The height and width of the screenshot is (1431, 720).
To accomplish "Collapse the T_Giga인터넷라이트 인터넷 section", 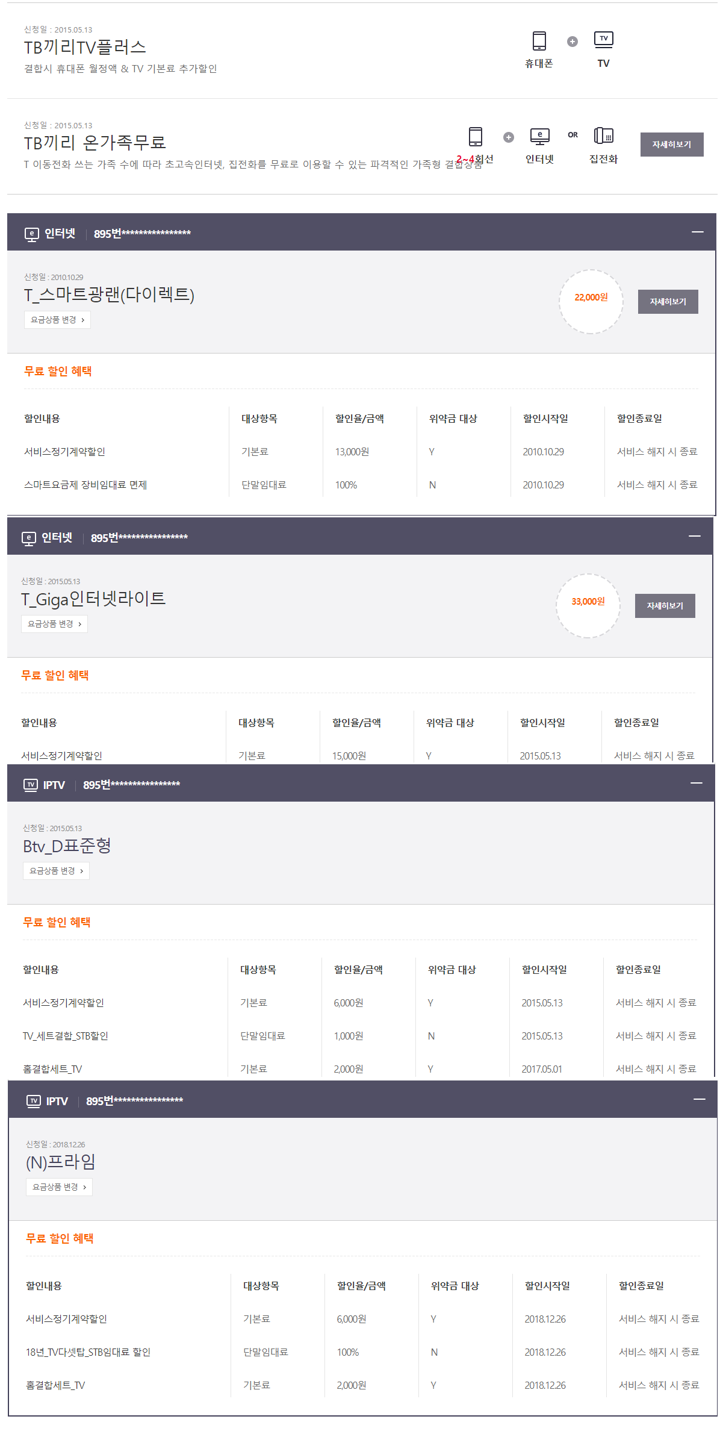I will [694, 536].
